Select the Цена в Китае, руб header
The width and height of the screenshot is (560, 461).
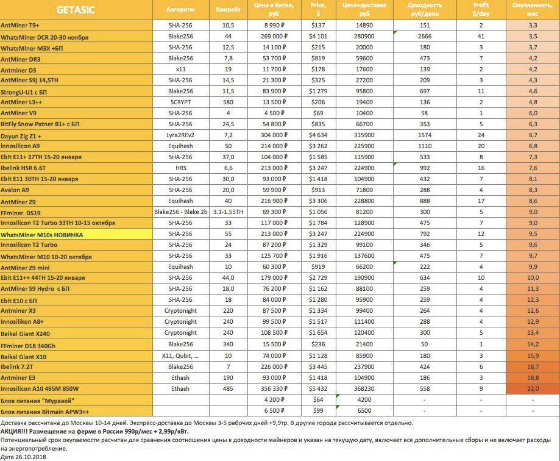[x=274, y=10]
